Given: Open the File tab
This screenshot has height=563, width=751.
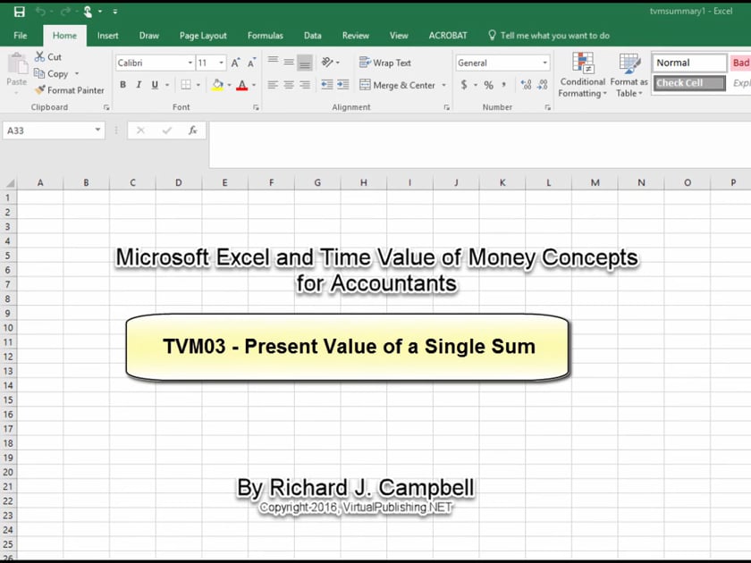Looking at the screenshot, I should pos(20,36).
